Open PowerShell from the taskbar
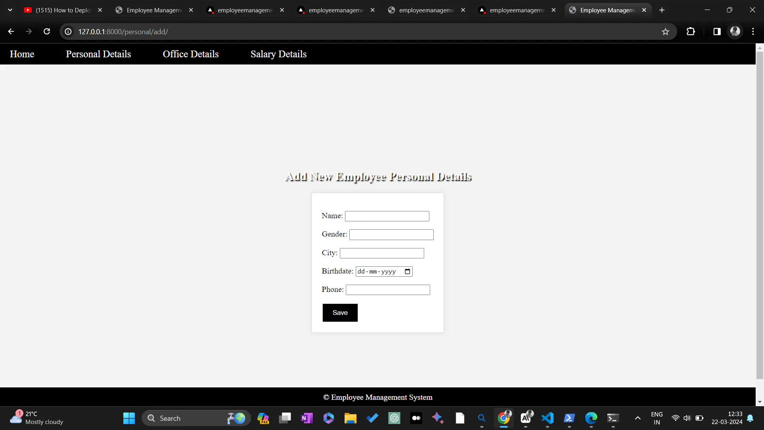 click(x=569, y=418)
